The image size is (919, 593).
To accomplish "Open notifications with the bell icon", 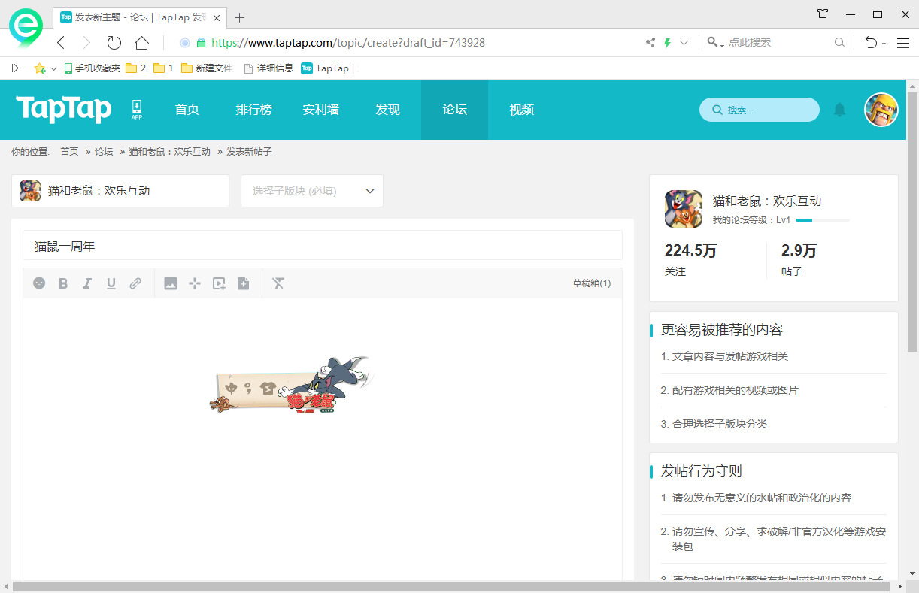I will point(840,110).
